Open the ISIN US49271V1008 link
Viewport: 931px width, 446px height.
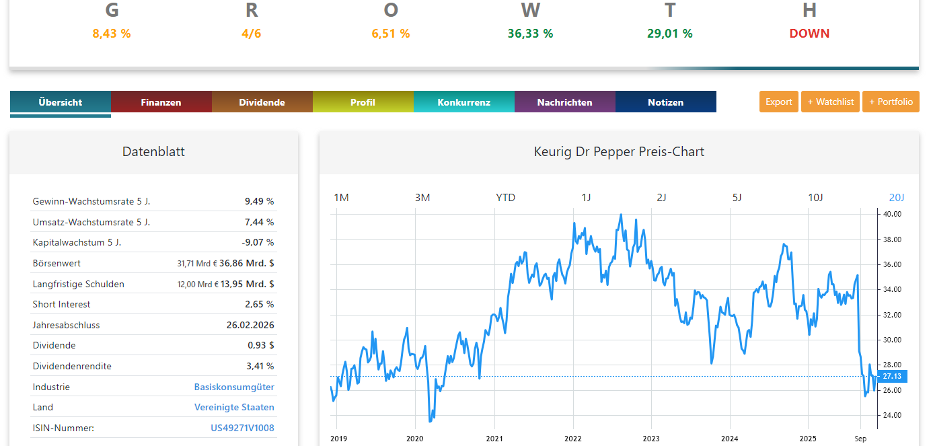click(x=242, y=428)
